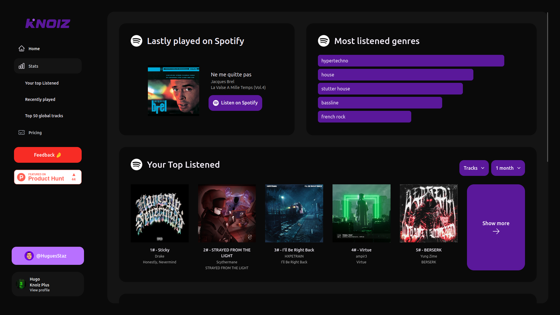
Task: Click the Show more arrow icon
Action: pyautogui.click(x=496, y=231)
